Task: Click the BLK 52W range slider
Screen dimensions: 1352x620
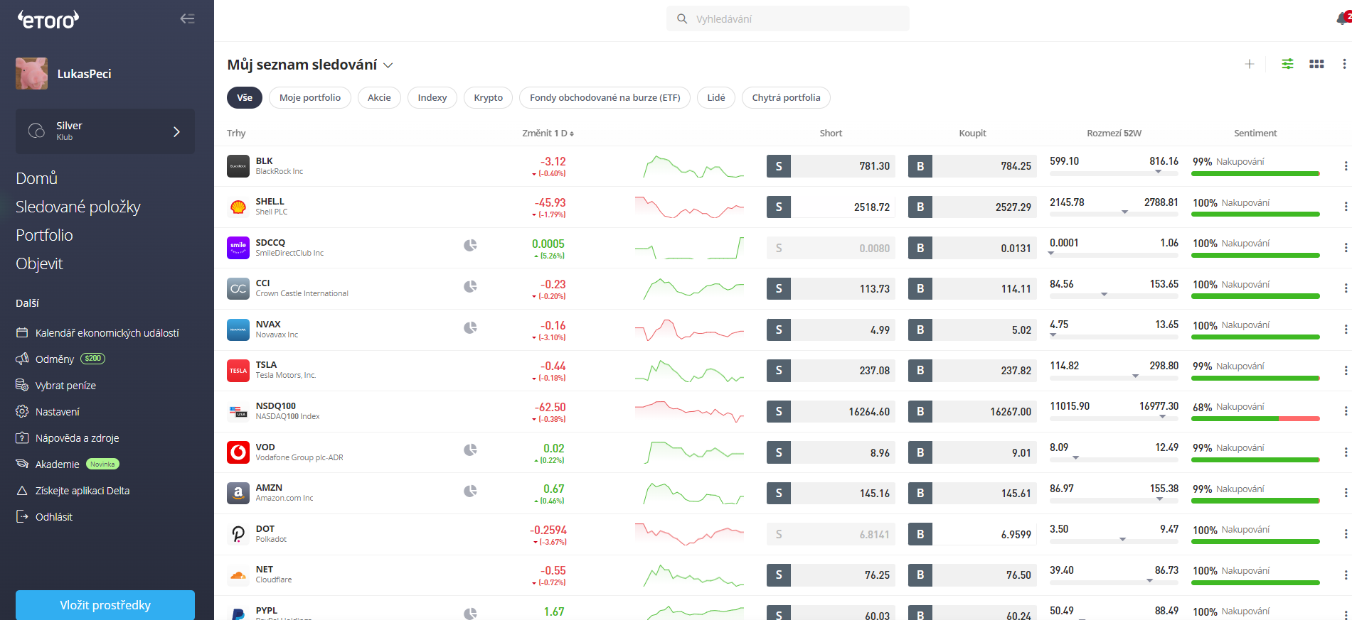Action: [x=1114, y=173]
